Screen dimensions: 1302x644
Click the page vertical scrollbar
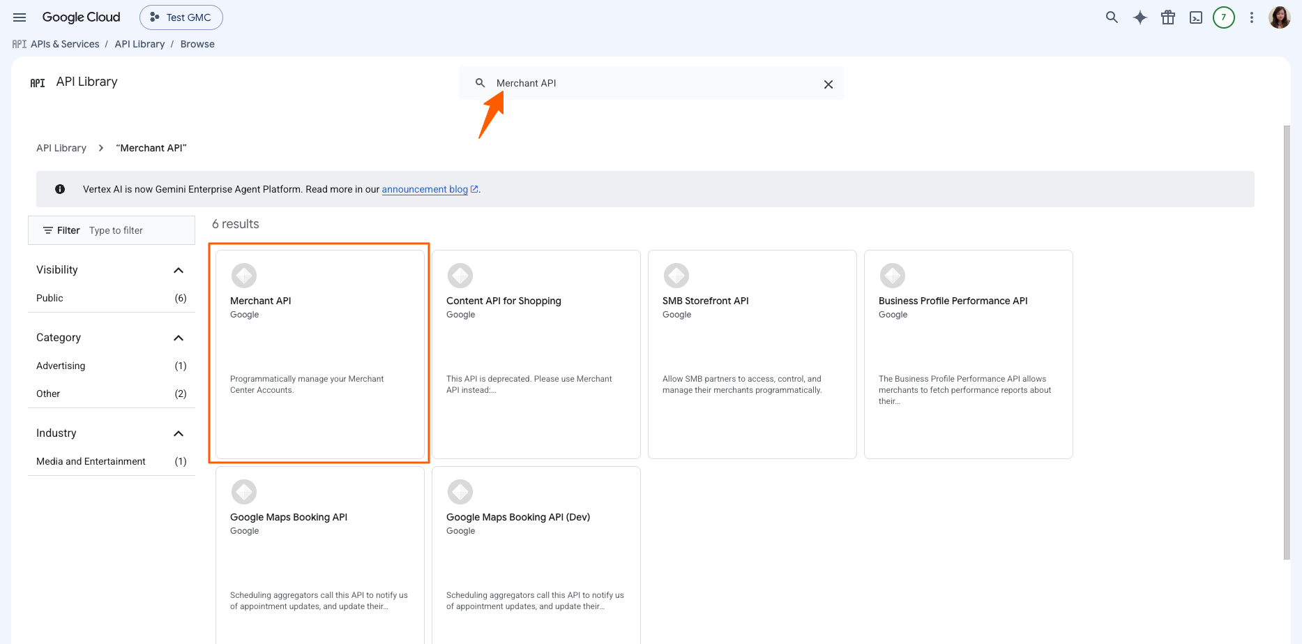tap(1287, 342)
